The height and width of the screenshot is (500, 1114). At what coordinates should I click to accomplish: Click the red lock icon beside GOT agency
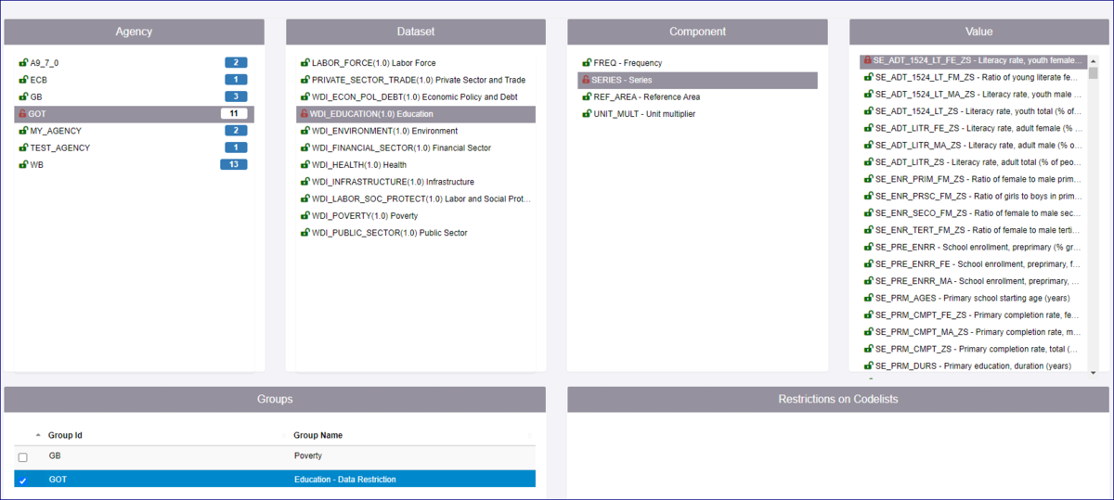(x=22, y=114)
